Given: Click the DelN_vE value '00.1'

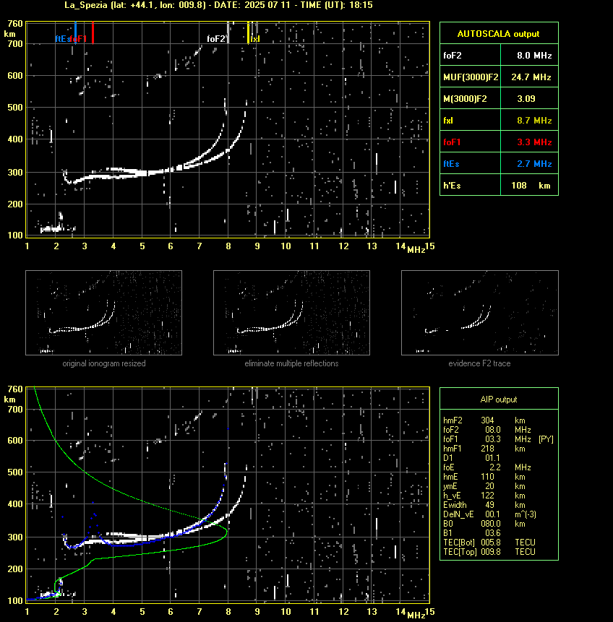Looking at the screenshot, I should (x=493, y=514).
